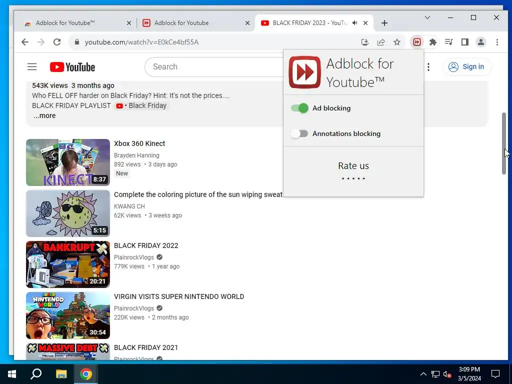Viewport: 512px width, 384px height.
Task: Open the clock and date in taskbar
Action: point(469,374)
